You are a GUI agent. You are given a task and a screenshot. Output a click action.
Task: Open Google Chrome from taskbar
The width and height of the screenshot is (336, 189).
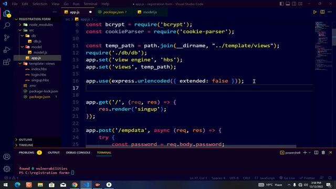point(75,185)
